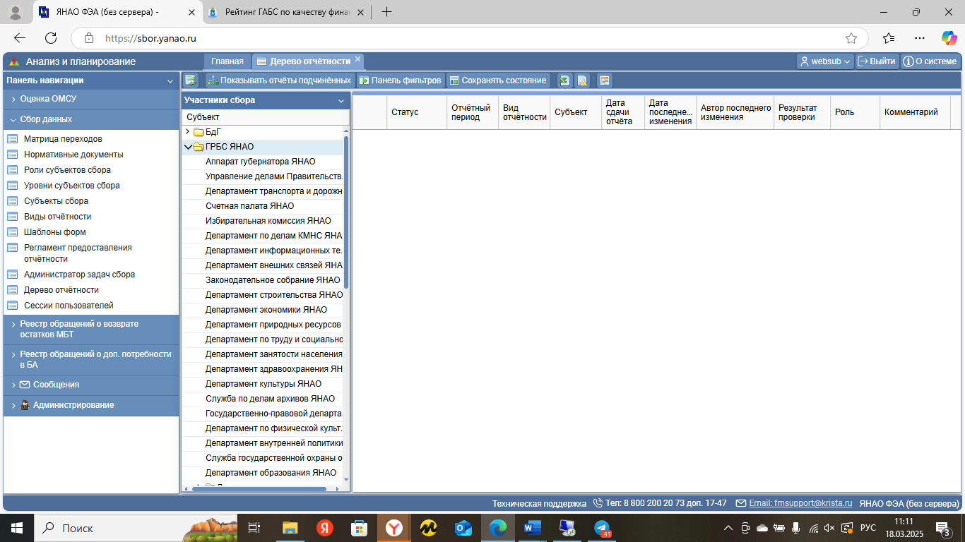Viewport: 965px width, 542px height.
Task: Collapse the ГРБС ЯНАО folder
Action: [x=188, y=147]
